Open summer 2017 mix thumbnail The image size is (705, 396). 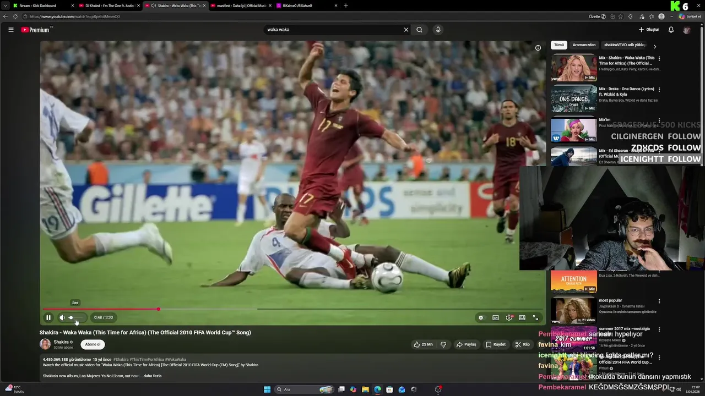[574, 339]
